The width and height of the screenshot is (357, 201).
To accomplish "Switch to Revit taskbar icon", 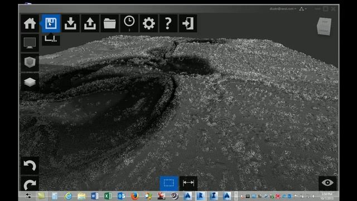I will point(200,196).
